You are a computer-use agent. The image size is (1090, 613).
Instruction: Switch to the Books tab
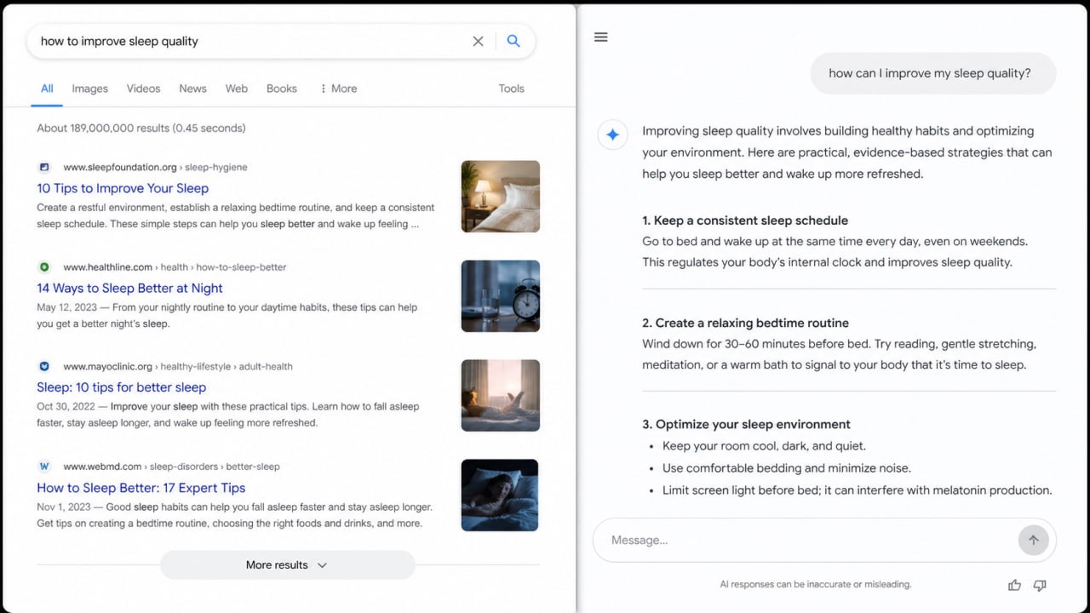tap(282, 89)
